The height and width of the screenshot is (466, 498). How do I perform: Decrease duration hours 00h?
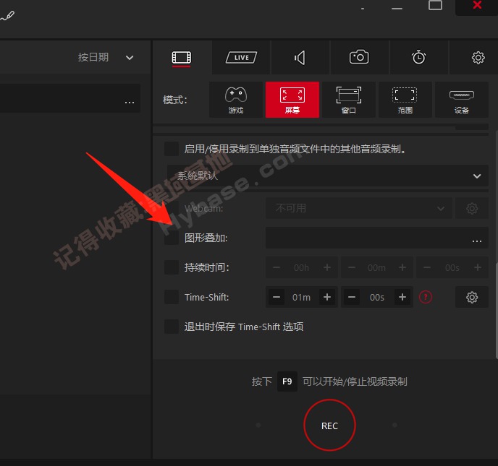coord(277,267)
